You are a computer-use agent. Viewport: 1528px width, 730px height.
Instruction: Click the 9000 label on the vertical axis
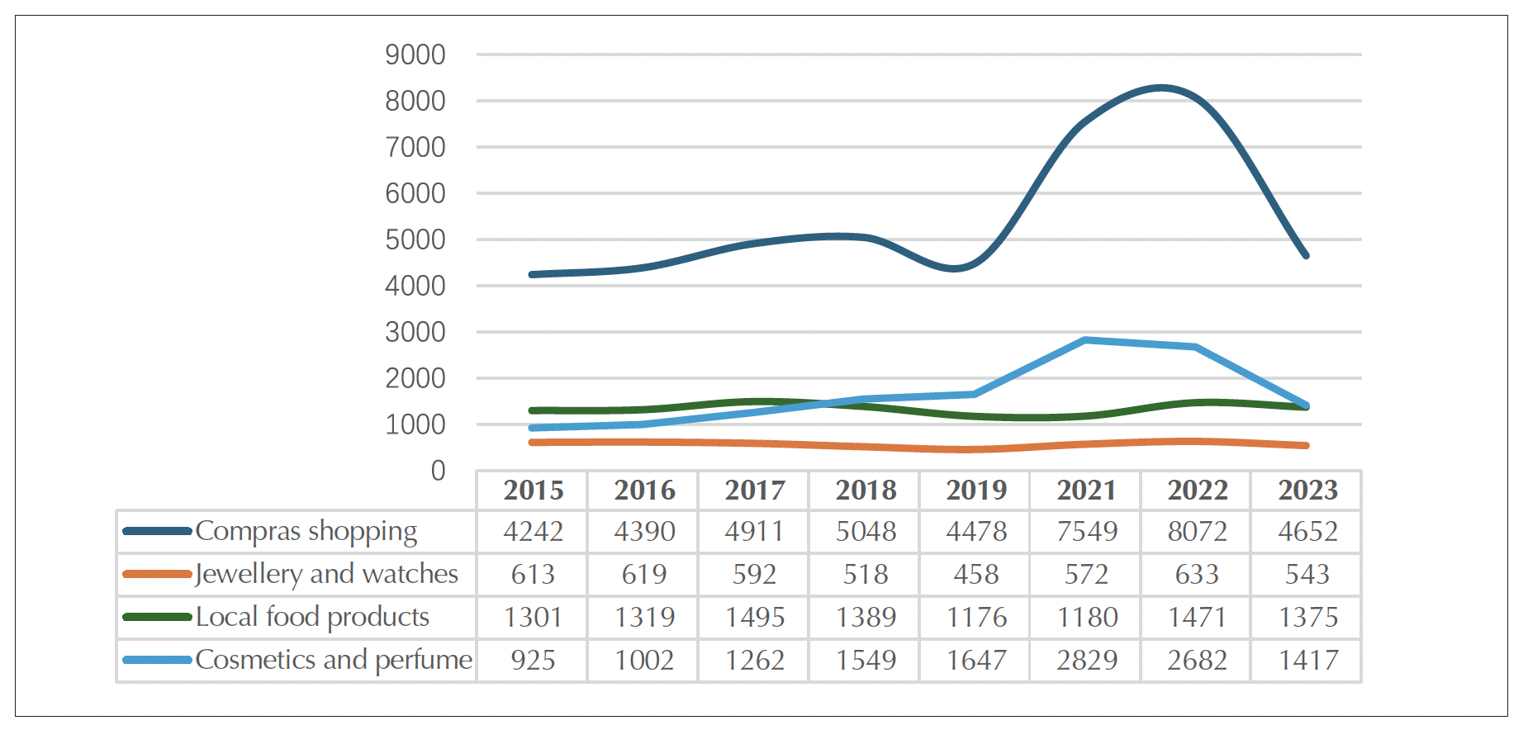click(415, 55)
